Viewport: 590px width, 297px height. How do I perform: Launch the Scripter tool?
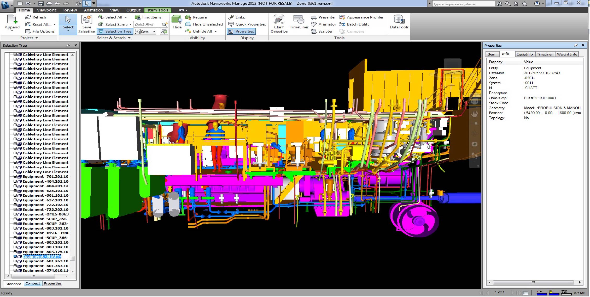(x=323, y=31)
